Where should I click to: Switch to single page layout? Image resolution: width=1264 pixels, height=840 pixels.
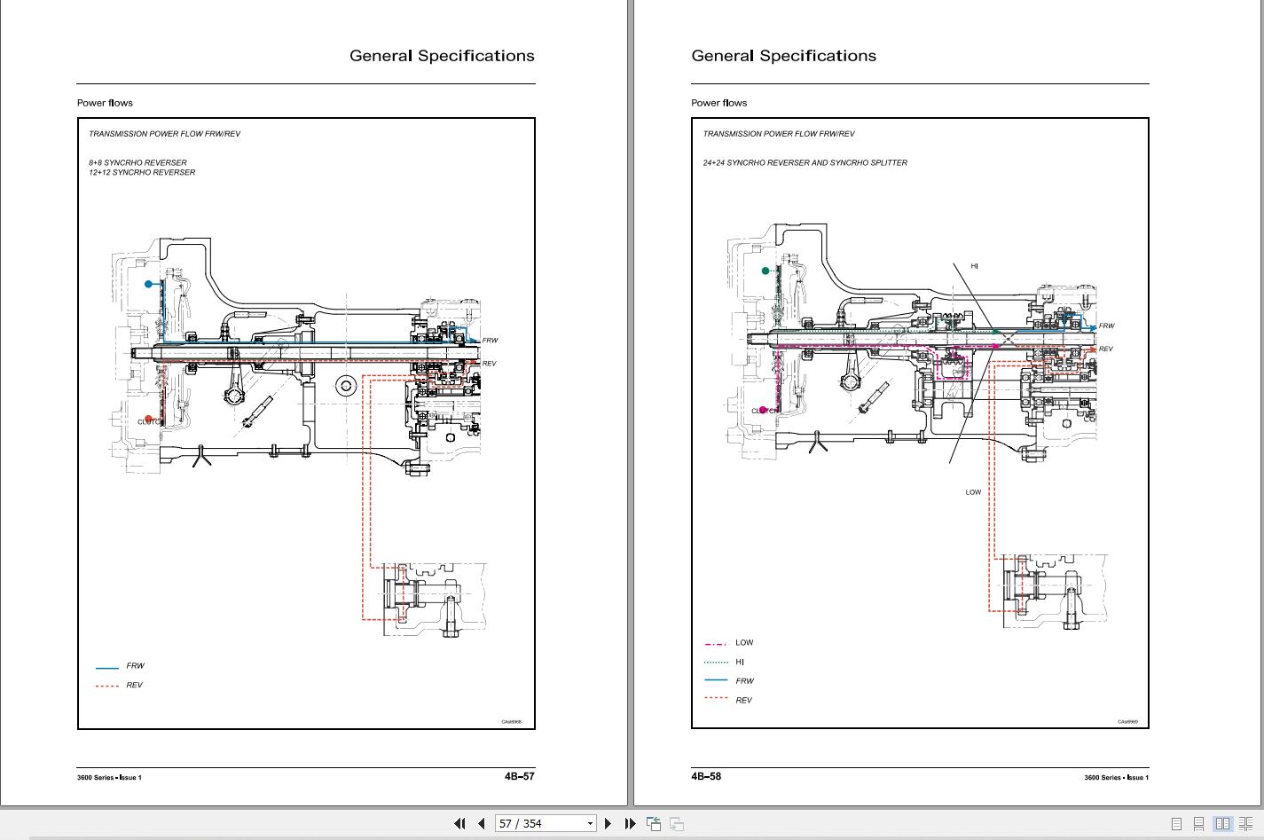1176,824
